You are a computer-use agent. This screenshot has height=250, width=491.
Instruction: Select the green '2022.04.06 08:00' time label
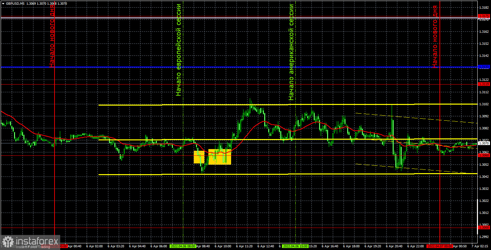click(182, 246)
